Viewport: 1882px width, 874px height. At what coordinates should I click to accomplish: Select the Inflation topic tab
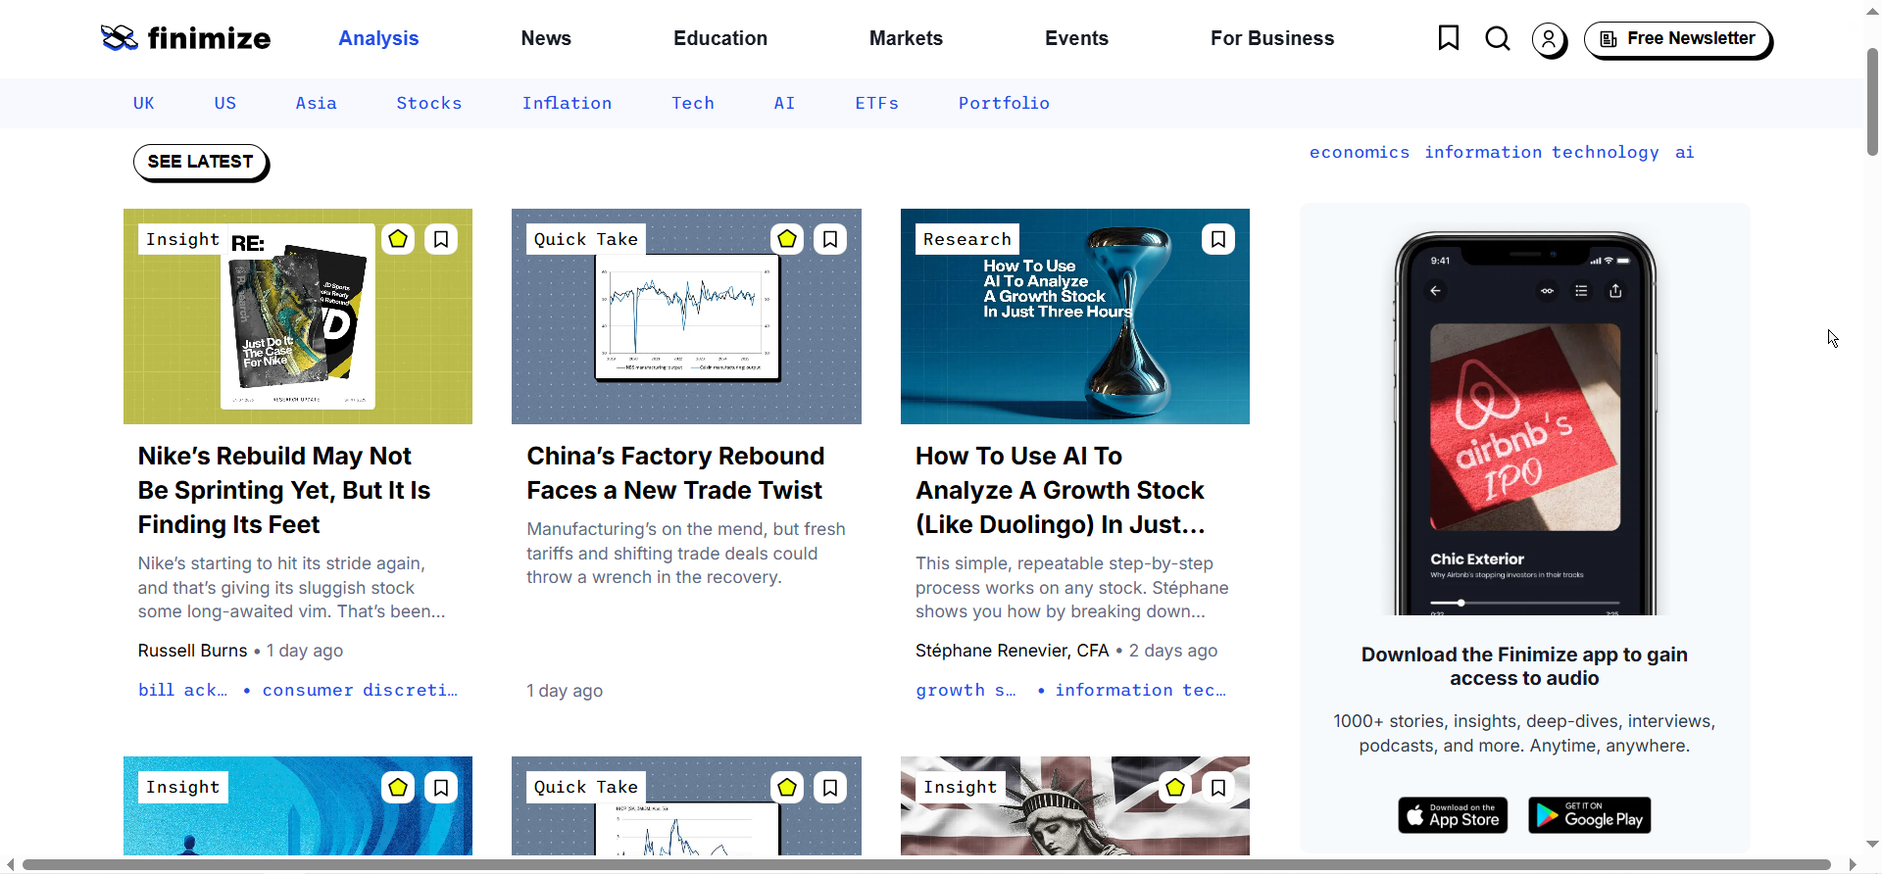click(x=567, y=103)
